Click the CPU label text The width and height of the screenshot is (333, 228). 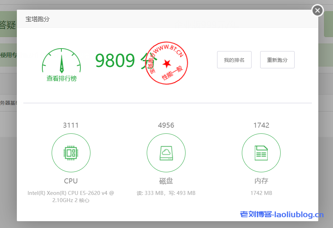pyautogui.click(x=71, y=181)
